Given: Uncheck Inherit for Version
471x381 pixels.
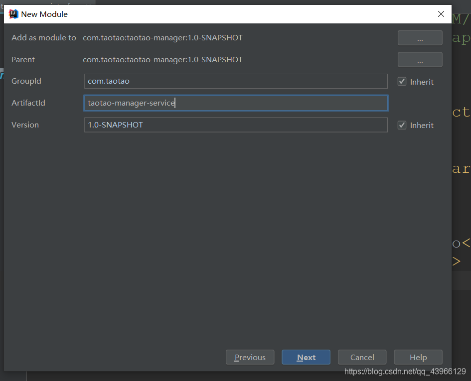Looking at the screenshot, I should point(402,125).
